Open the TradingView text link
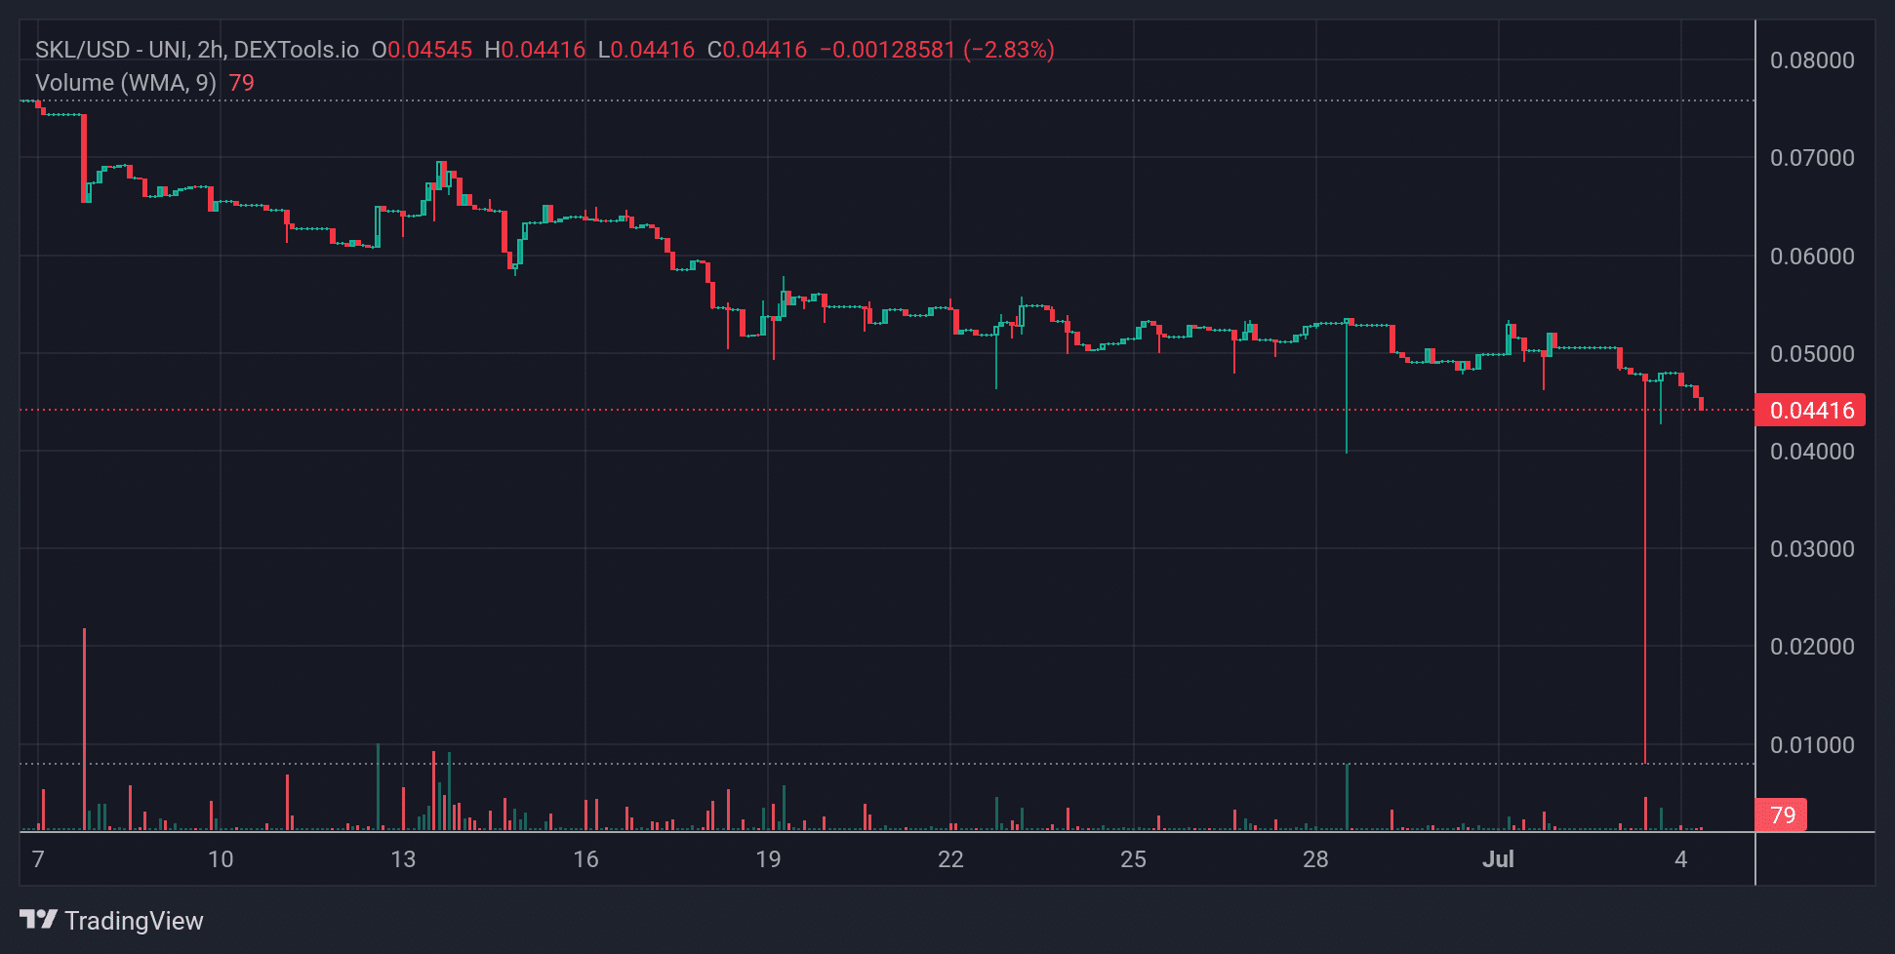Viewport: 1895px width, 954px height. [134, 921]
